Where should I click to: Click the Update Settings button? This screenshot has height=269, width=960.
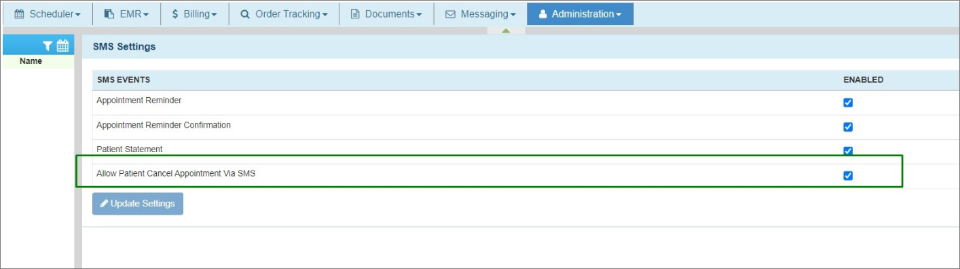coord(138,203)
